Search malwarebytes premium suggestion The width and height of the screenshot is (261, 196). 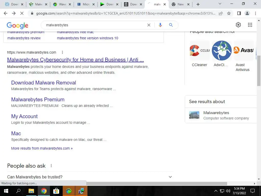coord(26,32)
